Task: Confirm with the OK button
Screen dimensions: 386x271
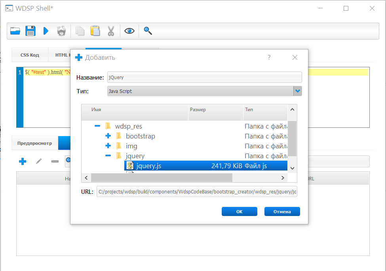Action: pos(239,212)
